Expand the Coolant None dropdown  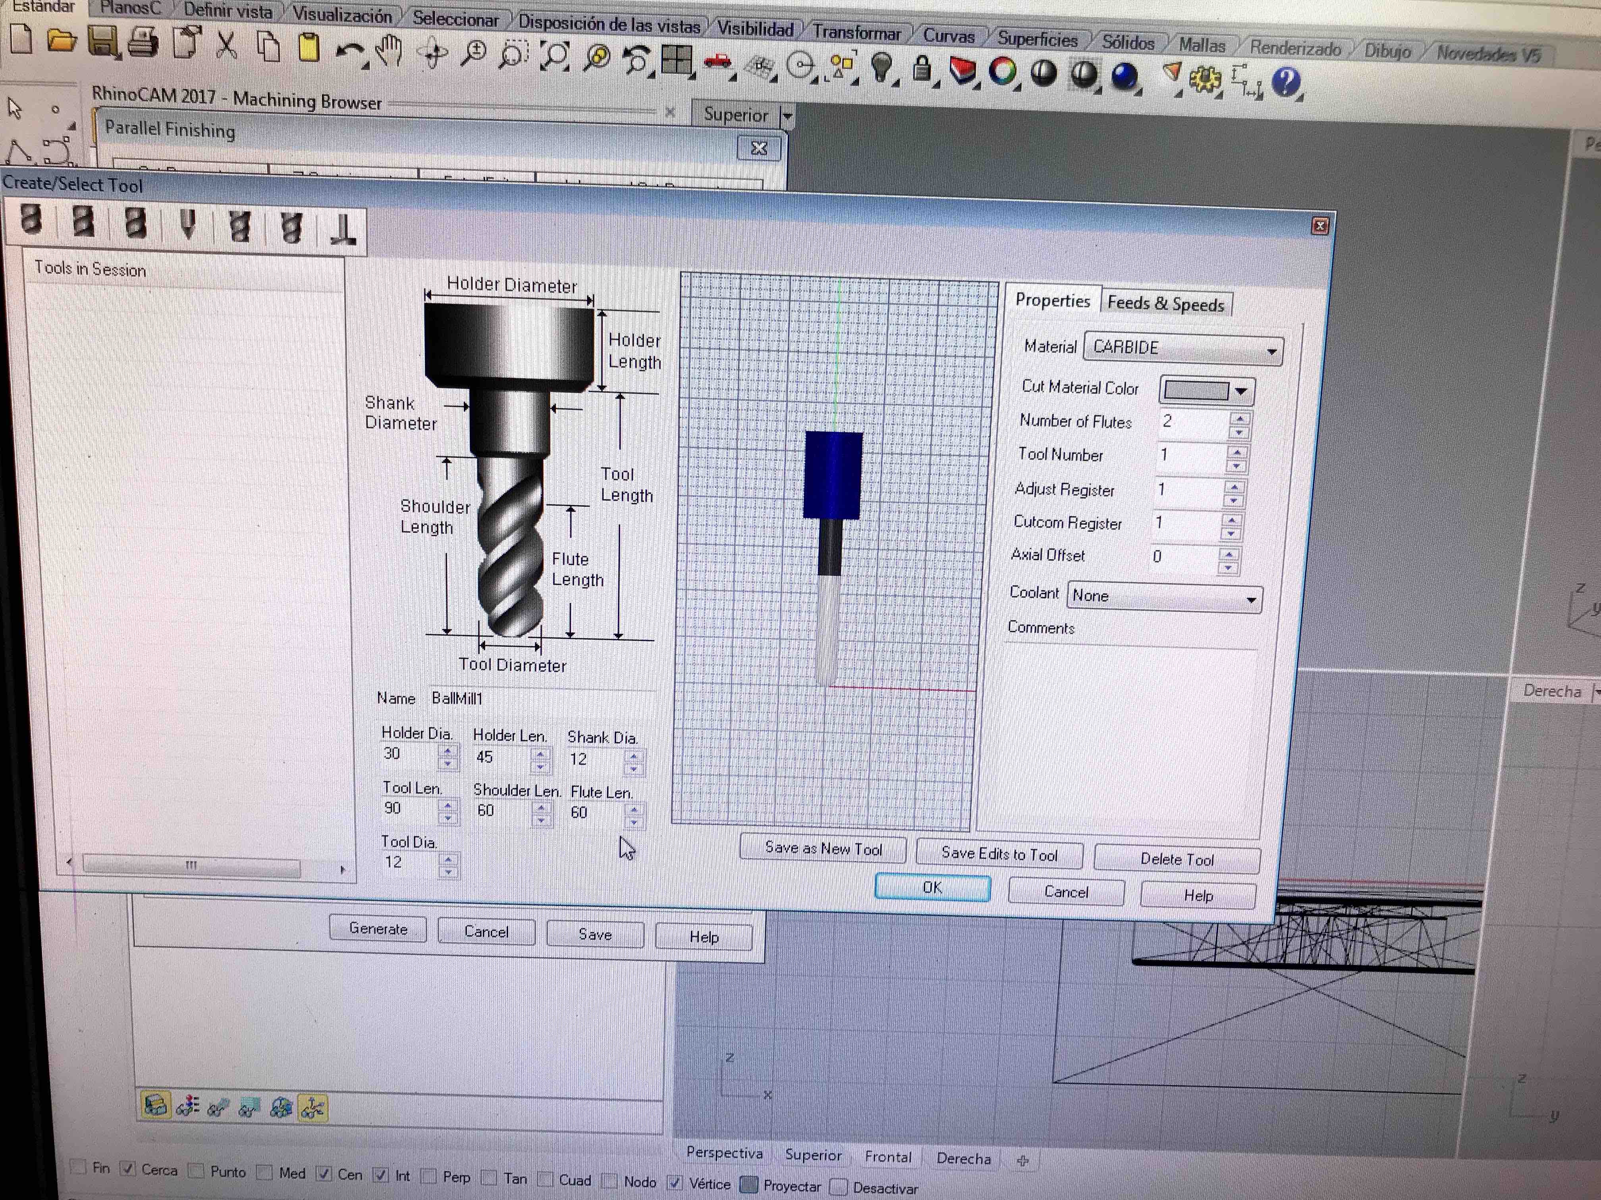1251,600
